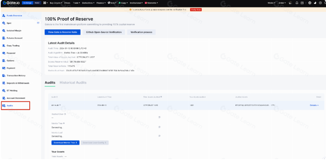Open the notifications bell icon

pos(297,3)
